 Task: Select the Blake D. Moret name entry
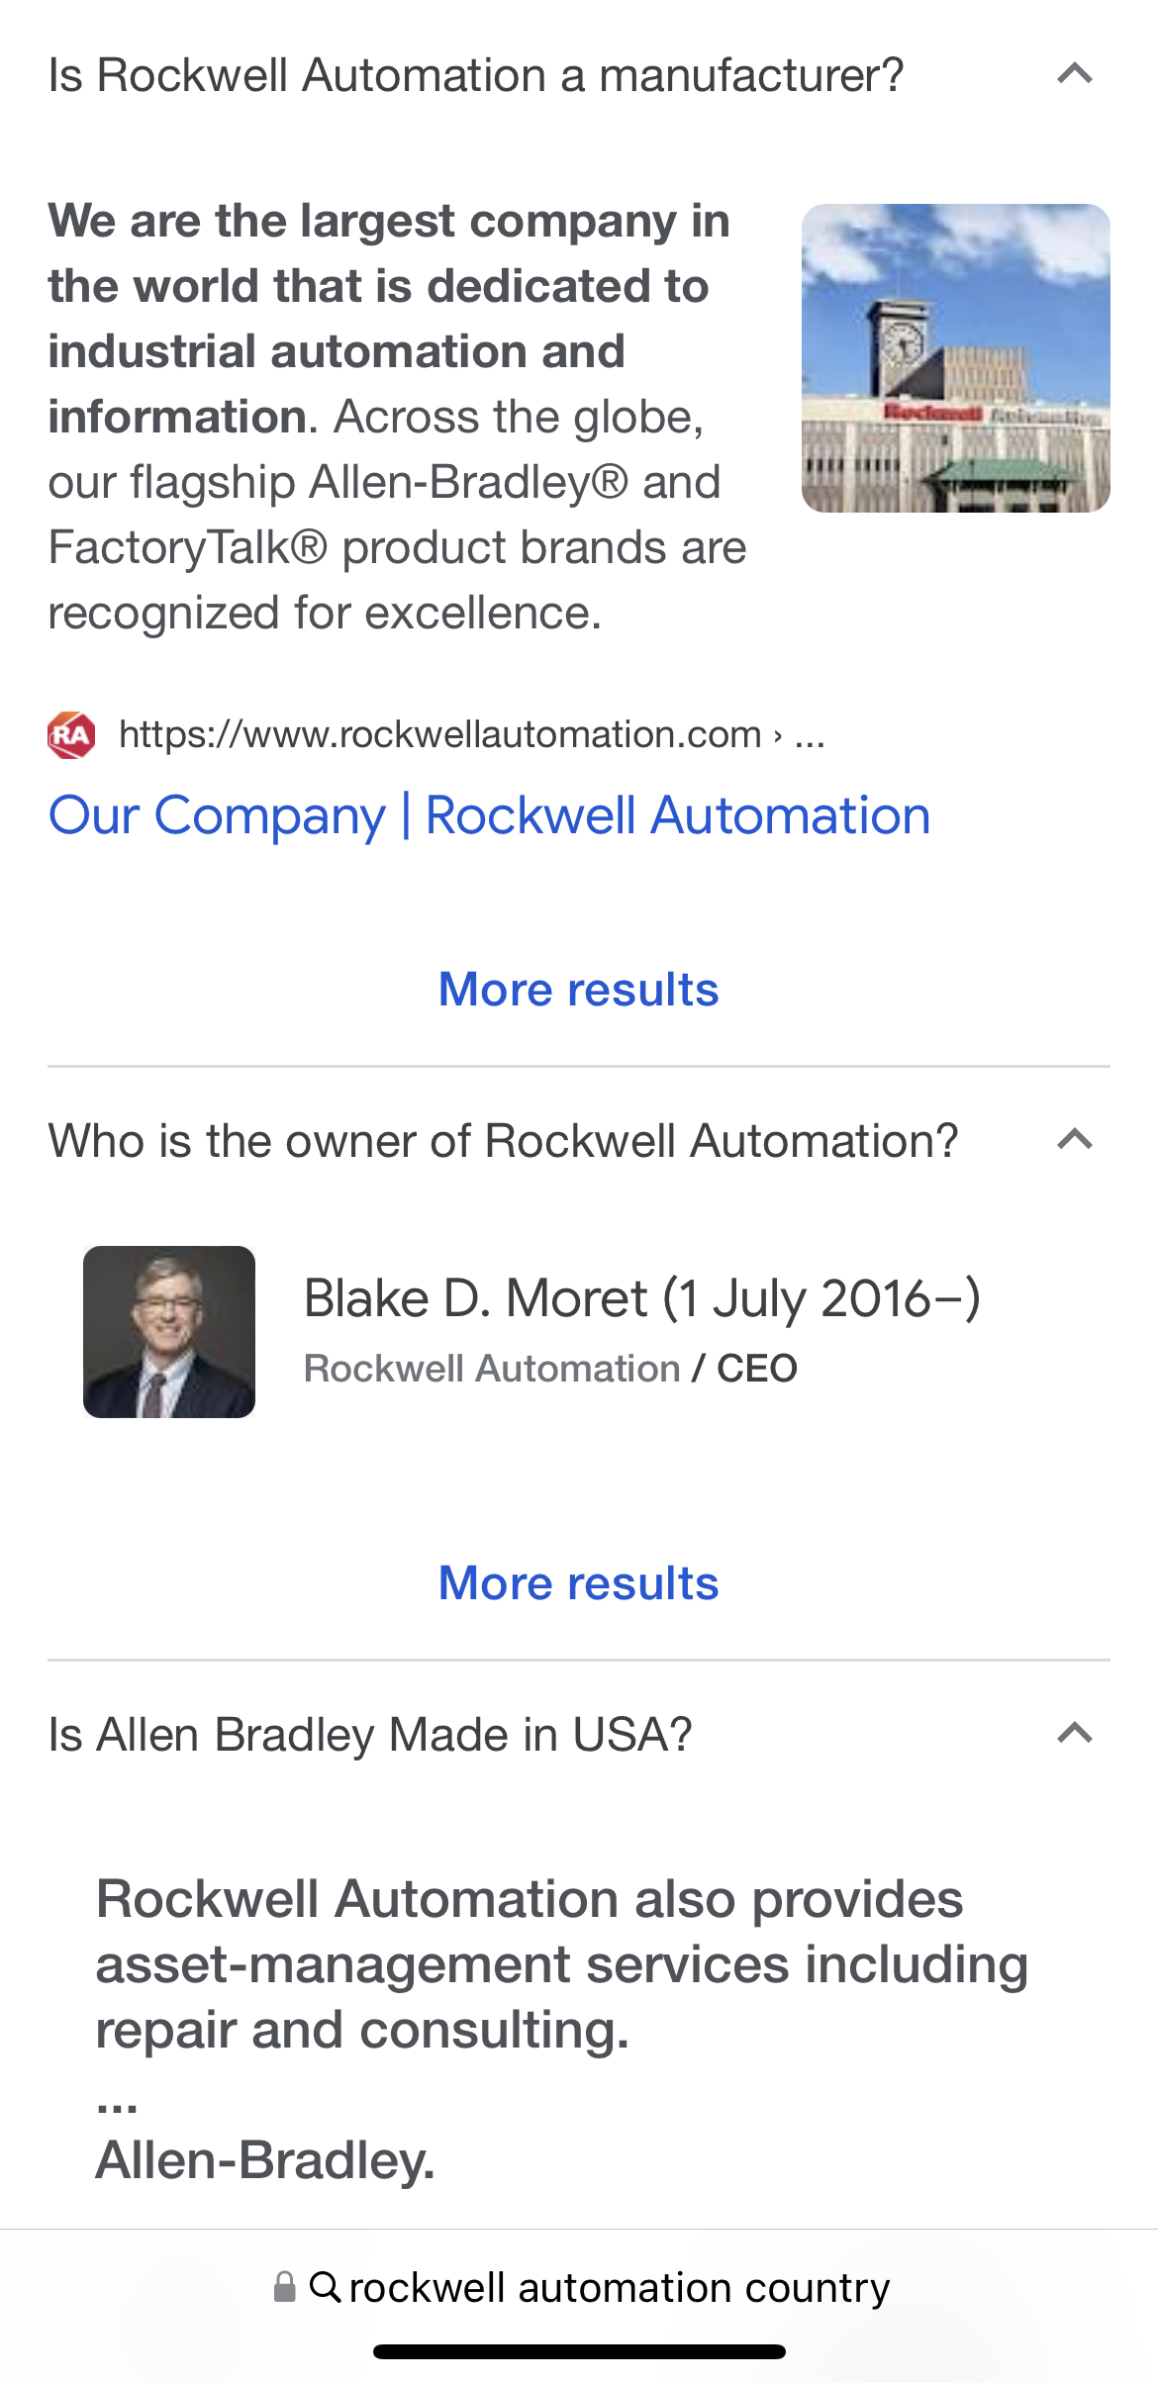(641, 1298)
